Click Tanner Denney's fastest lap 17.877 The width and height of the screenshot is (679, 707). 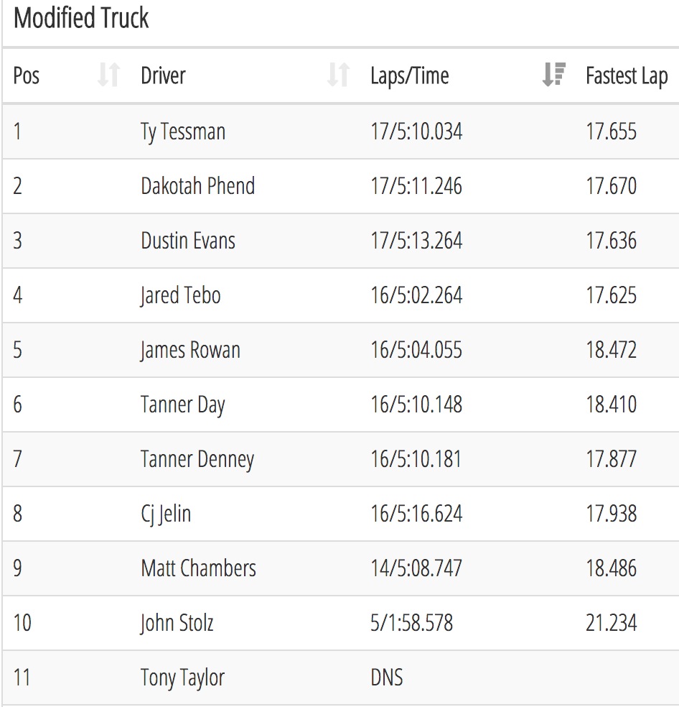click(611, 459)
